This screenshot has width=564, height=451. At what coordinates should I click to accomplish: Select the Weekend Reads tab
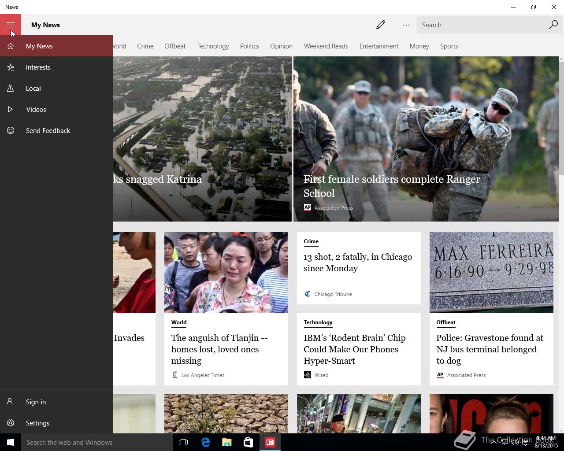[x=326, y=46]
